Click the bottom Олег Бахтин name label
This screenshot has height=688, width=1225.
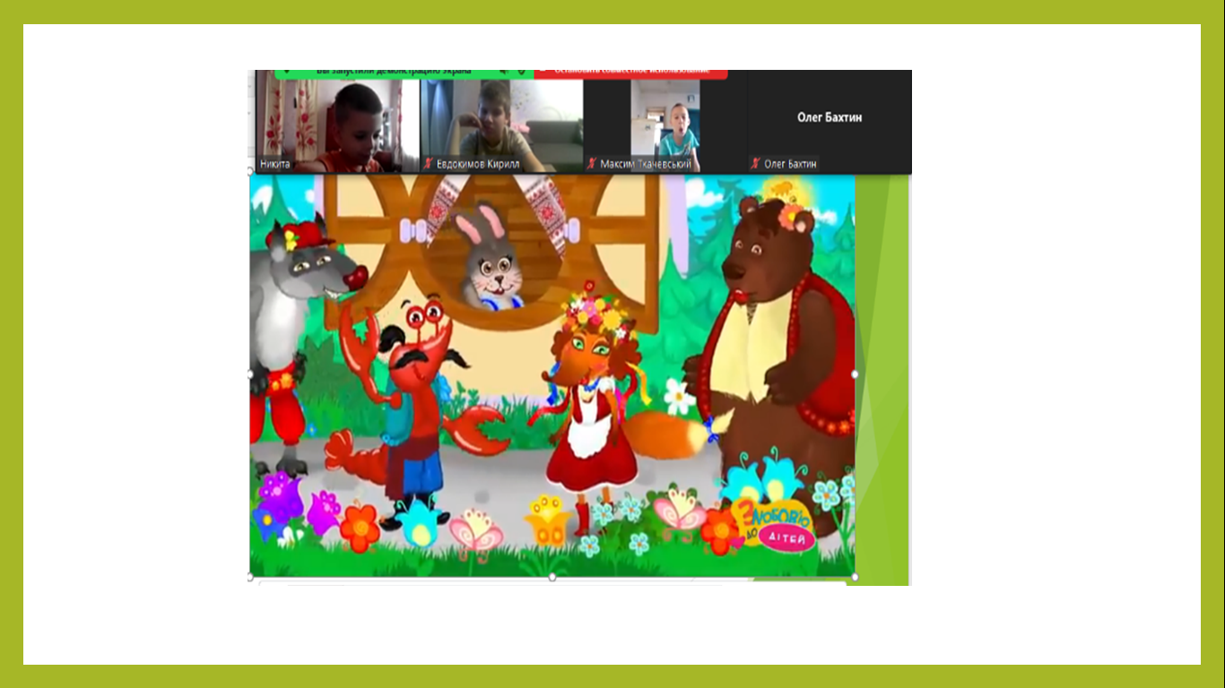789,164
